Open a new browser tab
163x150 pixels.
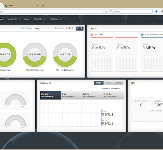pyautogui.click(x=43, y=6)
